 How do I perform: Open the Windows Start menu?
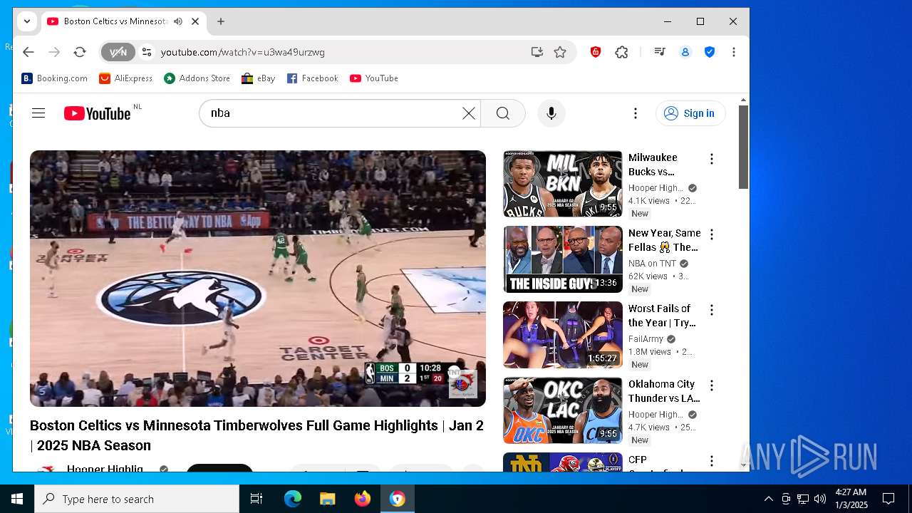[17, 499]
